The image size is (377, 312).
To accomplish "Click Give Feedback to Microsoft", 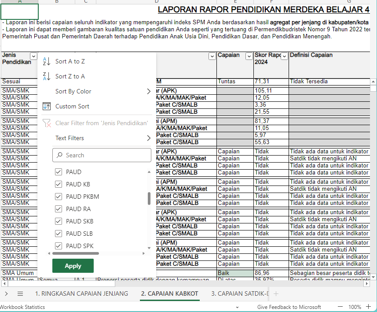I will coord(289,307).
